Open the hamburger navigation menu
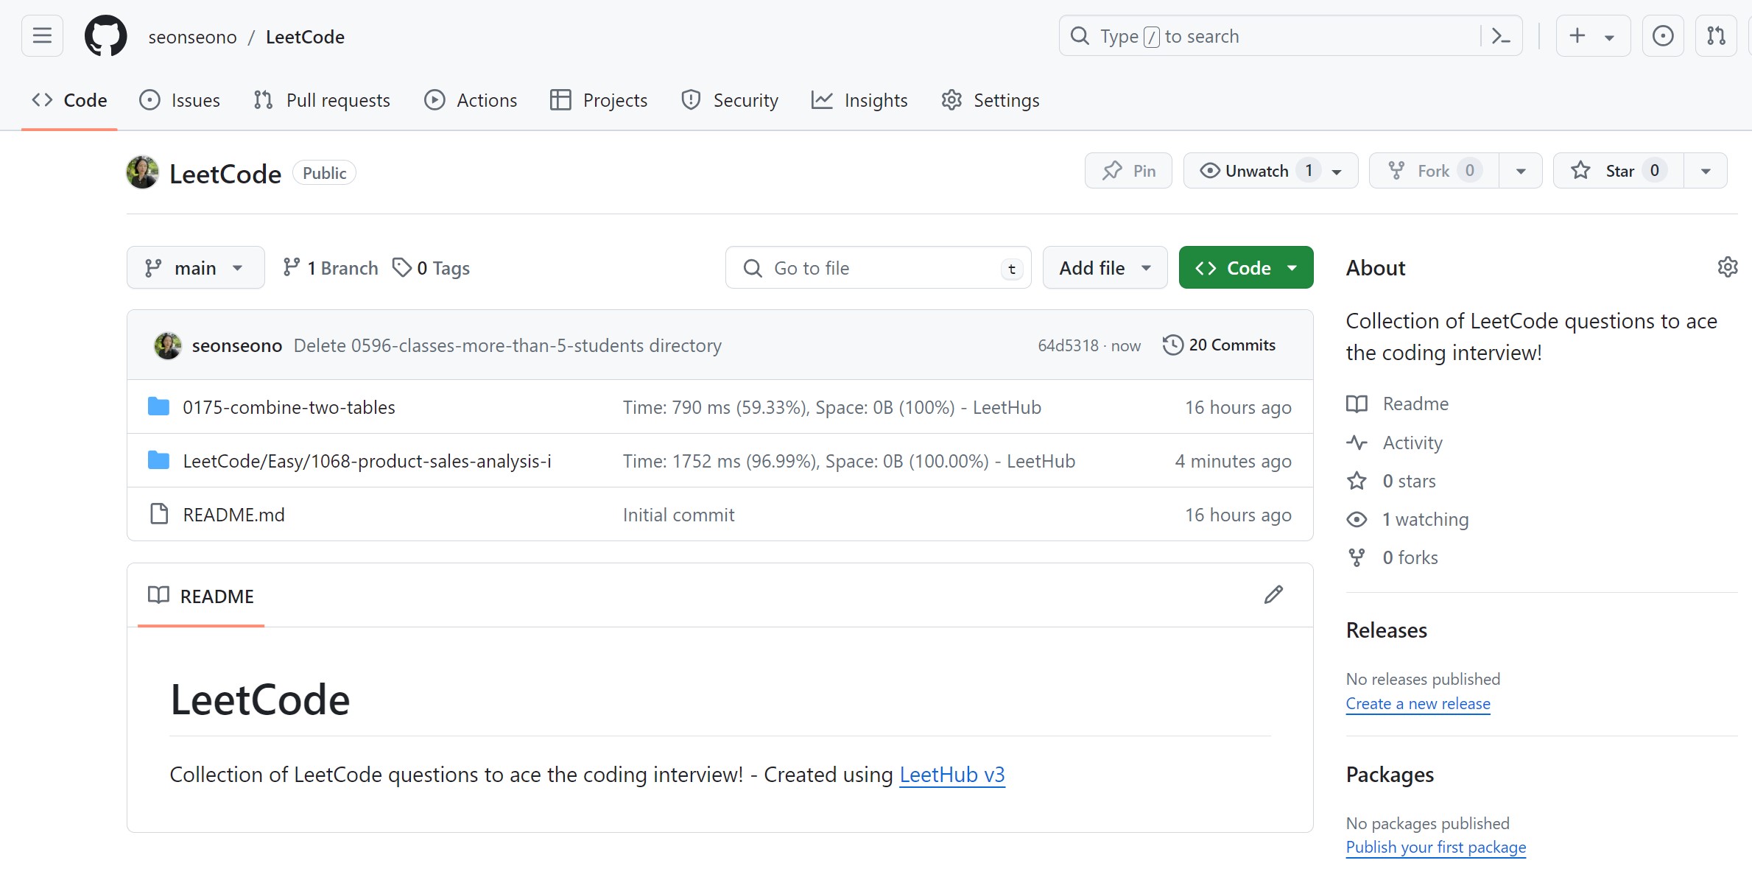 pyautogui.click(x=42, y=35)
